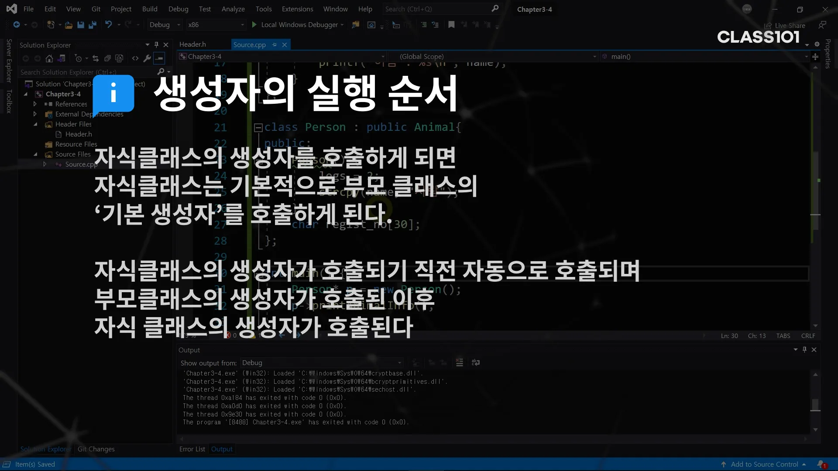Toggle word wrap in Output window
The height and width of the screenshot is (471, 838).
pos(476,362)
